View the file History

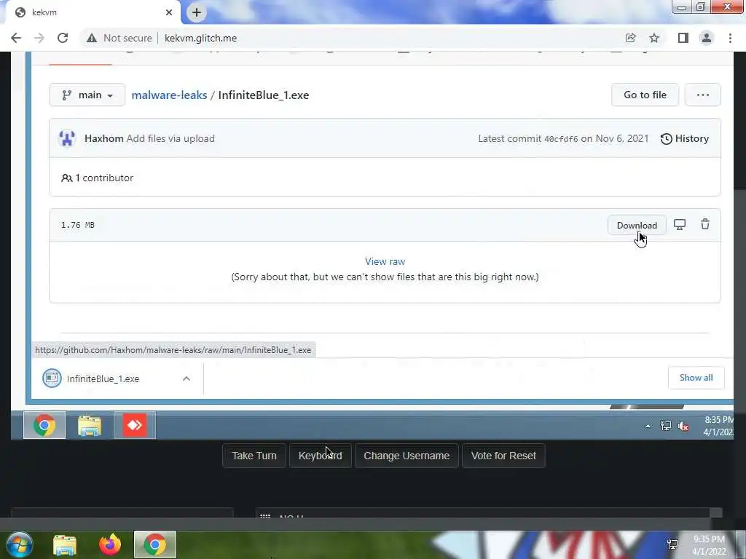(x=685, y=139)
